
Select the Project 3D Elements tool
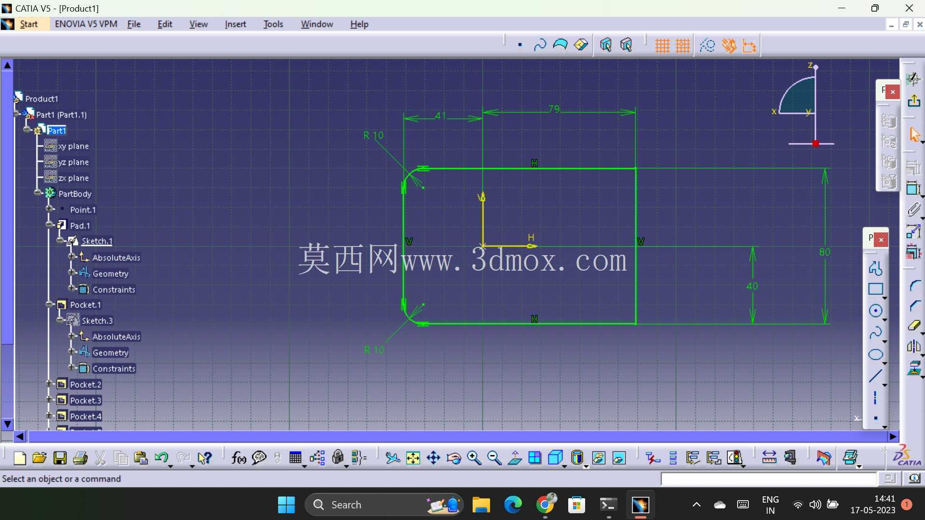pyautogui.click(x=914, y=368)
